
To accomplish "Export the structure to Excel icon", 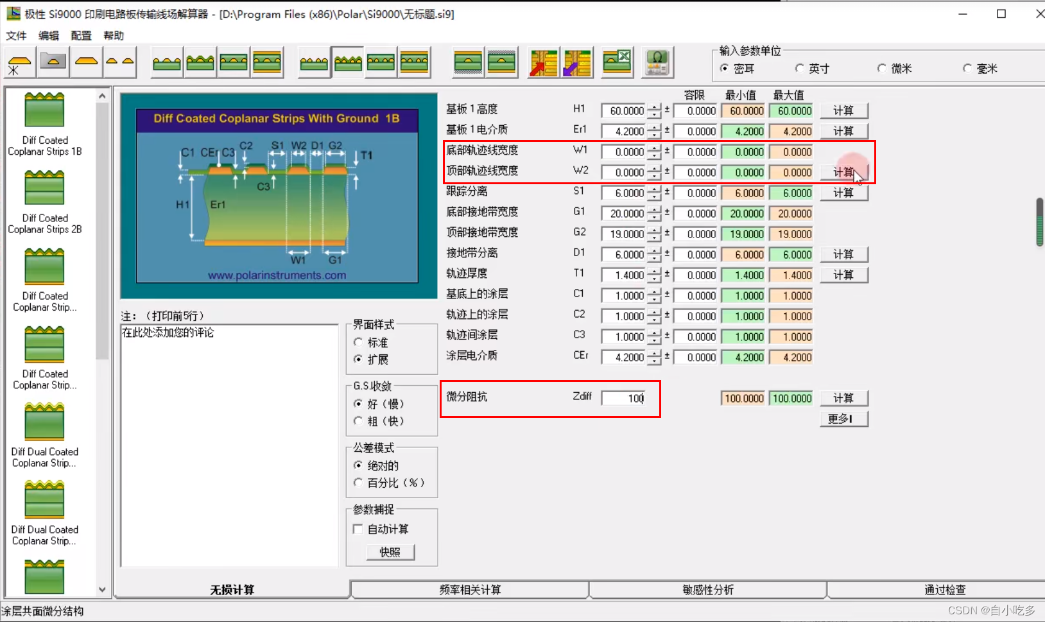I will pyautogui.click(x=616, y=62).
